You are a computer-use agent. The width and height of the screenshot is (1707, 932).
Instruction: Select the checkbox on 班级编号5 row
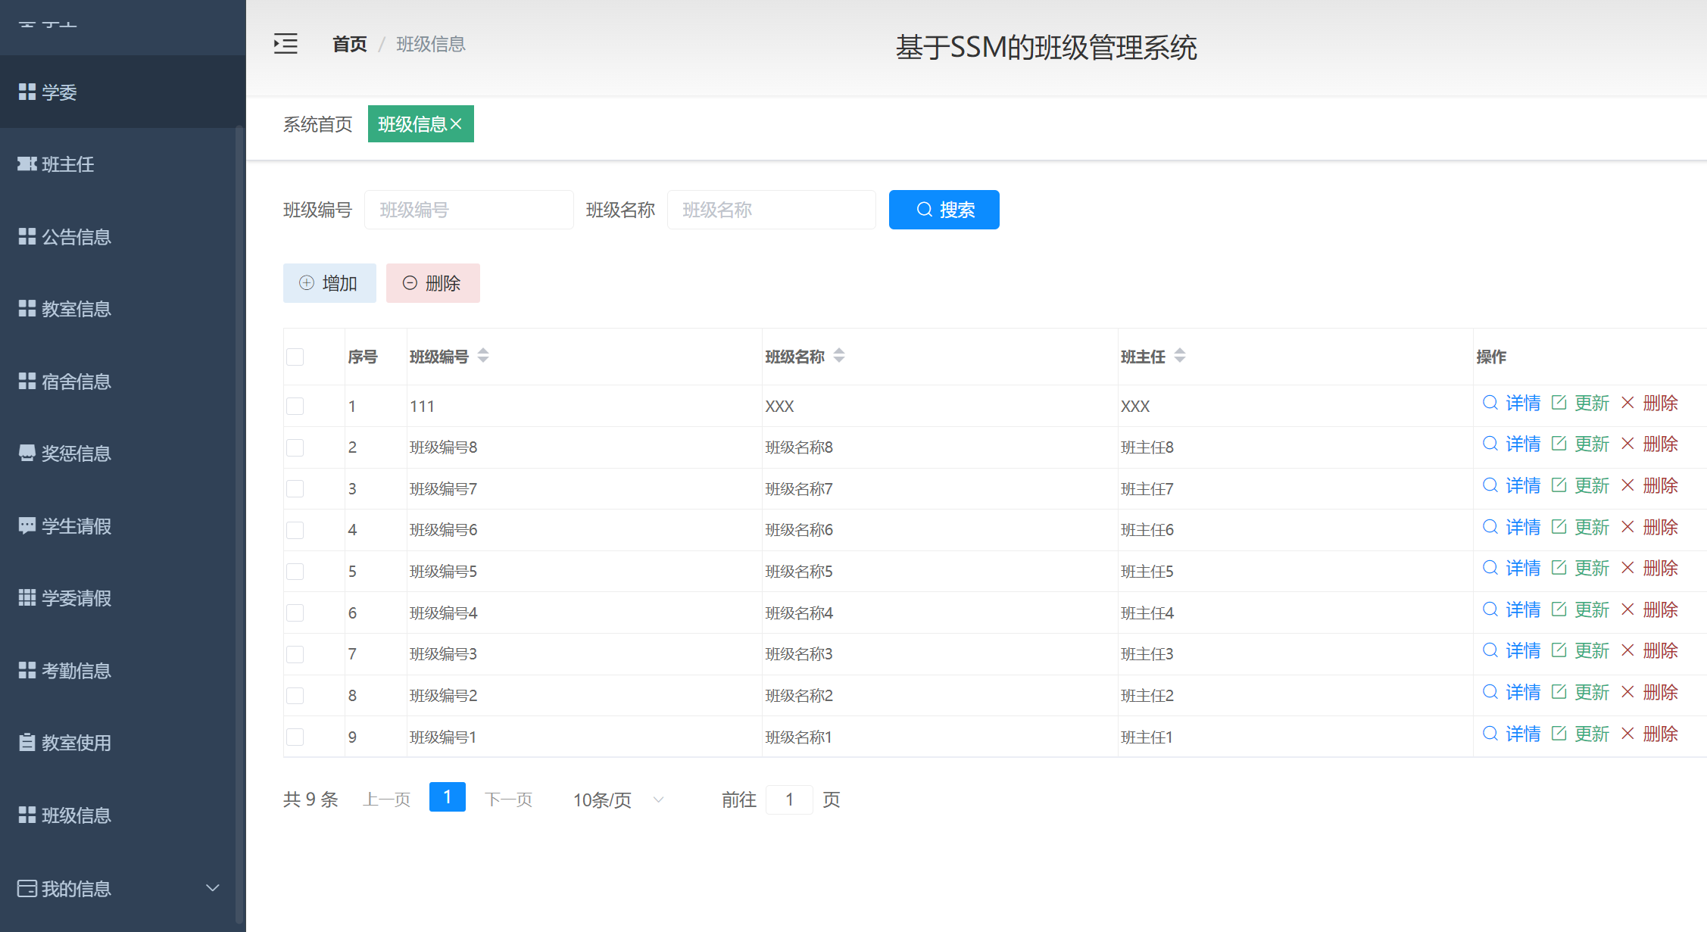295,571
